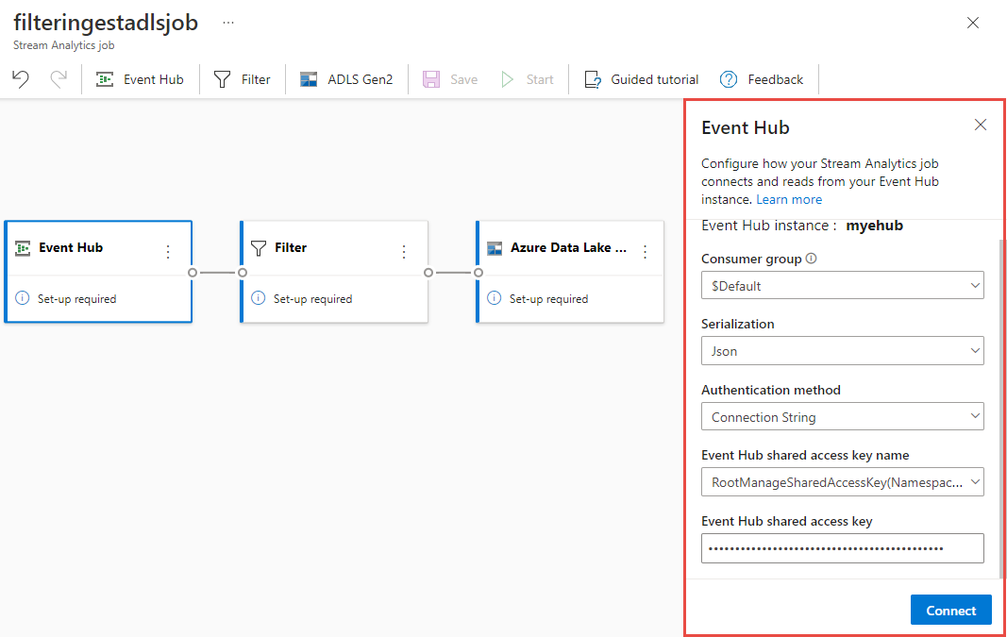Open the Feedback option
This screenshot has width=1007, height=637.
coord(762,79)
